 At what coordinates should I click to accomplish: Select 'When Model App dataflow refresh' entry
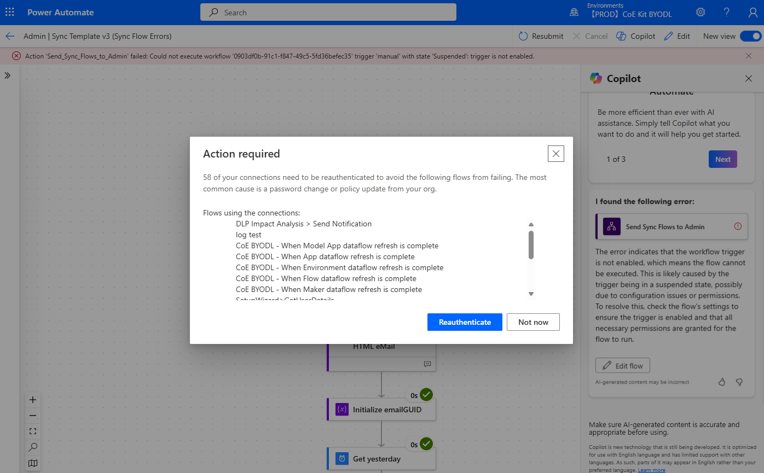pos(337,246)
